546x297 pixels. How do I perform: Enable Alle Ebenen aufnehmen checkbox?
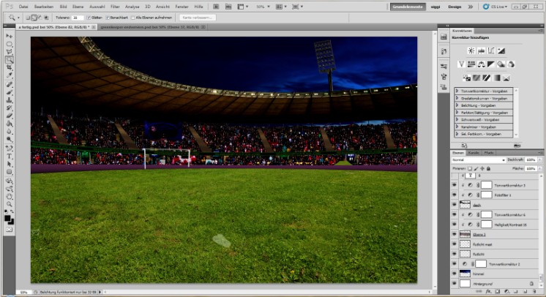(x=134, y=16)
